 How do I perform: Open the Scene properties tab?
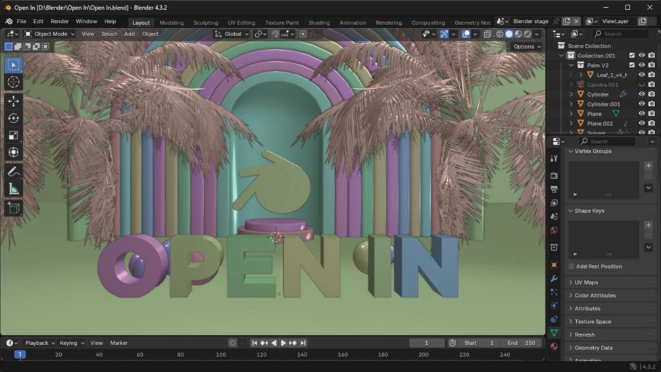pyautogui.click(x=554, y=216)
